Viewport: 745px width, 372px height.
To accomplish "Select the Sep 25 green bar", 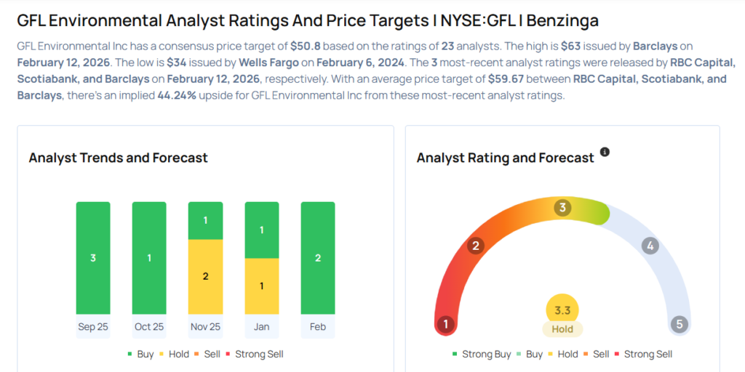I will pyautogui.click(x=93, y=257).
